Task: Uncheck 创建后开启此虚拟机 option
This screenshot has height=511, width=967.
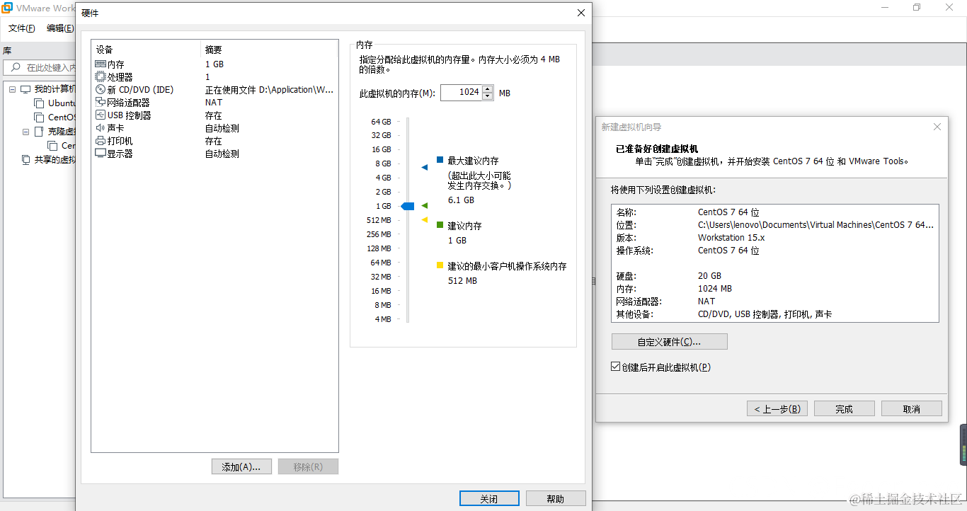Action: point(616,367)
